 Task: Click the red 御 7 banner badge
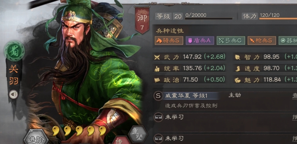pyautogui.click(x=142, y=20)
